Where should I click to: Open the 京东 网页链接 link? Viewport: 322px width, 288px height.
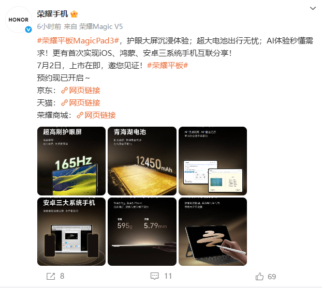(x=81, y=90)
